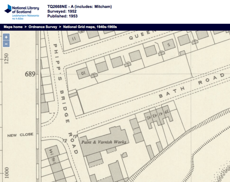Click the 1250 grid margin label
The height and width of the screenshot is (182, 230).
click(x=6, y=58)
